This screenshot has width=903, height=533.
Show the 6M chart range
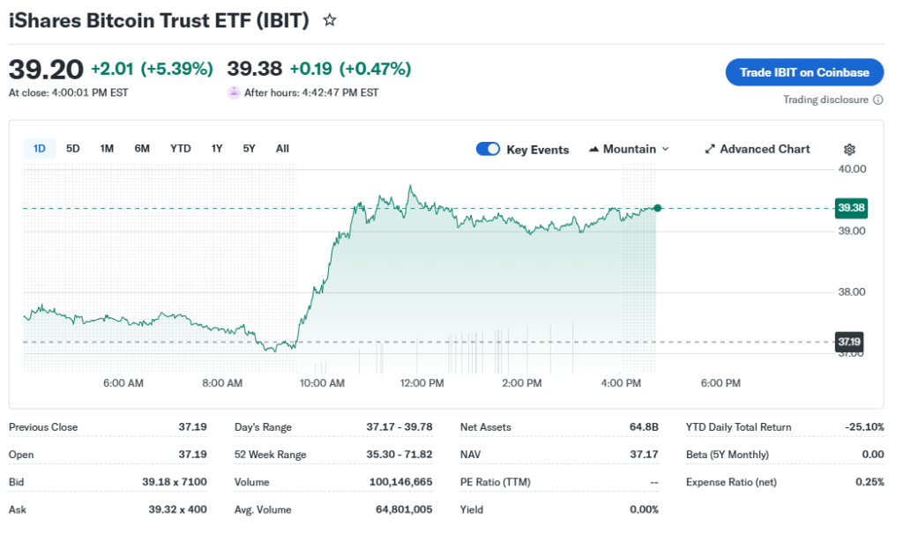(142, 149)
